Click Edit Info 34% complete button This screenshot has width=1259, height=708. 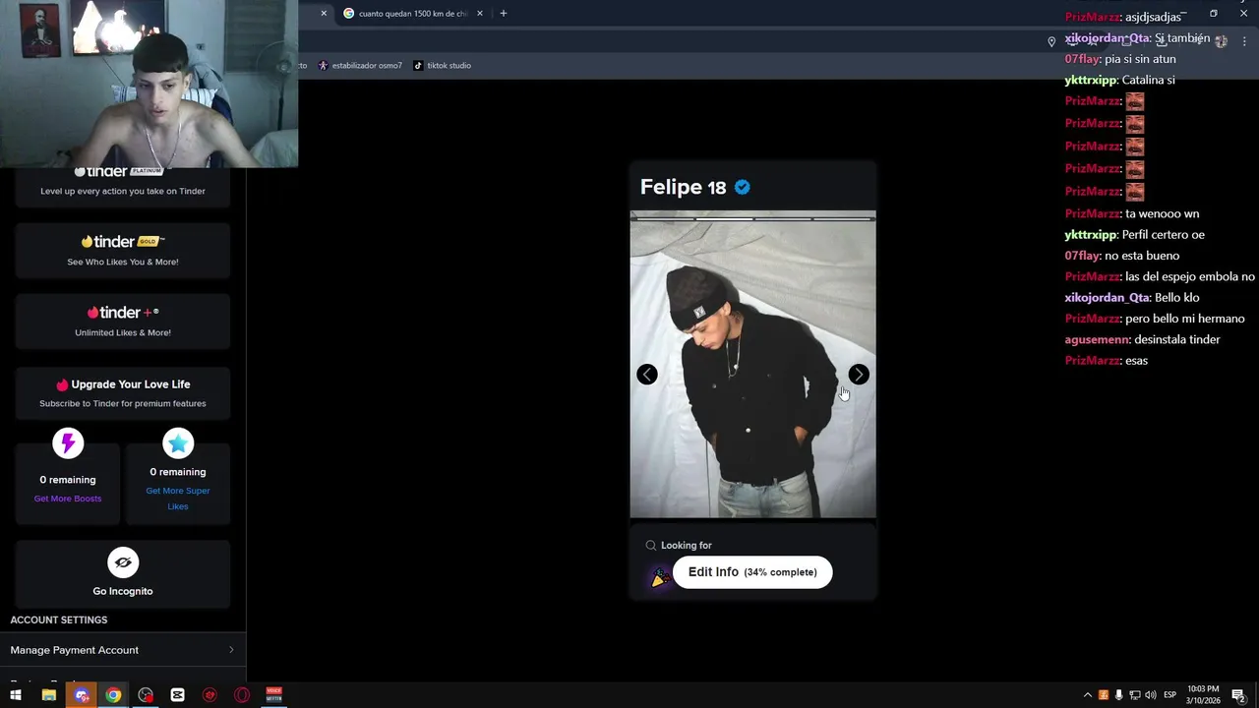click(x=752, y=572)
